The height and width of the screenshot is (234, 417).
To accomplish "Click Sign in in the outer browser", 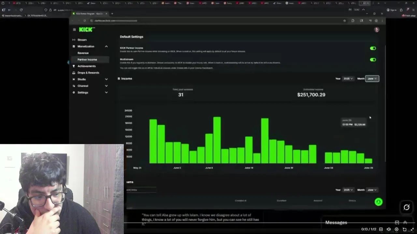I will point(392,10).
